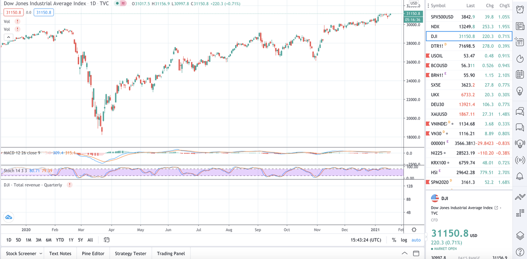This screenshot has width=527, height=259.
Task: Toggle the red flag on BRN1!
Action: [428, 75]
